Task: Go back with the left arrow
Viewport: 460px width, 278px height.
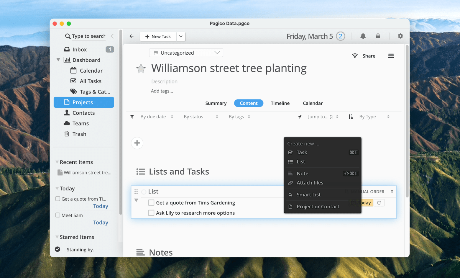Action: point(132,36)
